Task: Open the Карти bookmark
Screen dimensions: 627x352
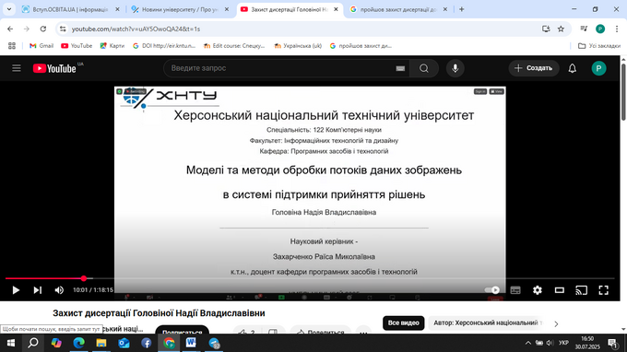Action: pos(112,46)
